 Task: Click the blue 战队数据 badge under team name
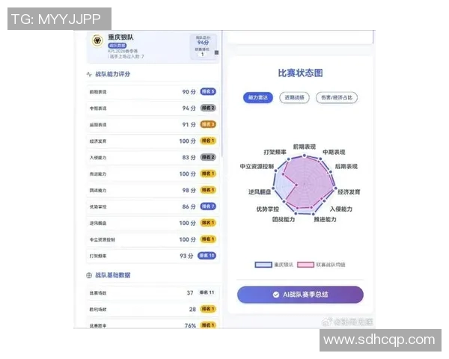coord(117,46)
